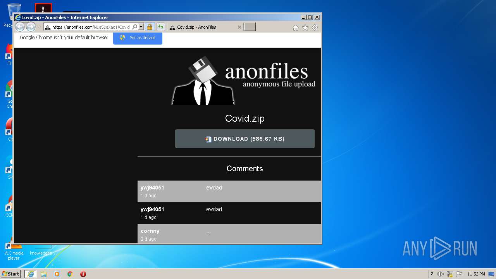Go back with the browser Back arrow
Viewport: 496px width, 279px height.
(x=20, y=27)
